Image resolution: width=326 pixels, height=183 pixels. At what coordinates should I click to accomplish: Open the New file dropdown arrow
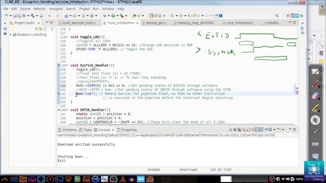point(10,16)
